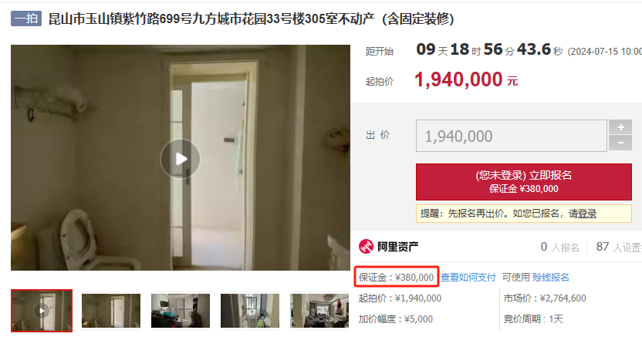This screenshot has height=347, width=642.
Task: Click the large property photo preview
Action: coord(181,157)
